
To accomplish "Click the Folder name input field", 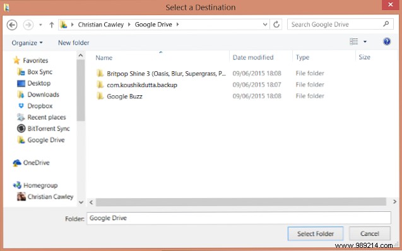I will (x=239, y=218).
